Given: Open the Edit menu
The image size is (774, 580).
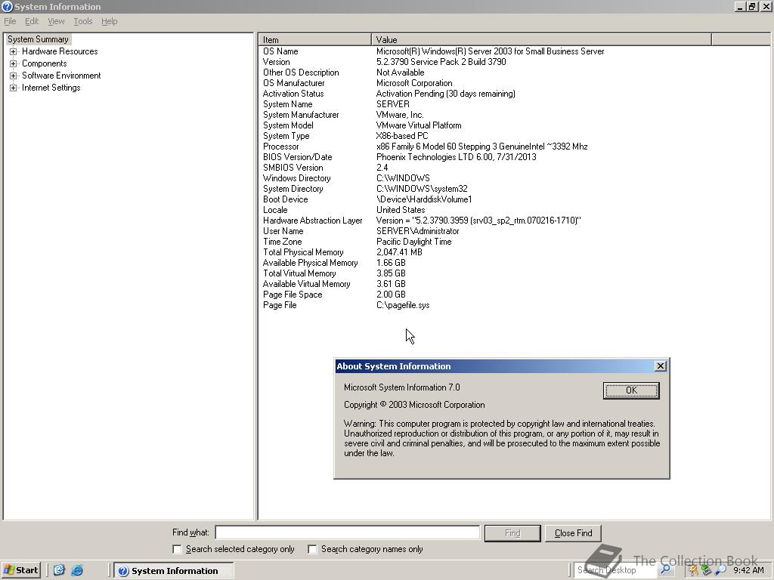Looking at the screenshot, I should 32,21.
